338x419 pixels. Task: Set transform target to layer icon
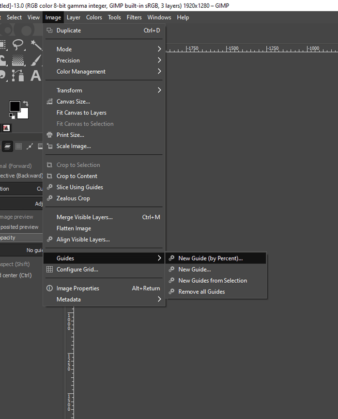click(x=7, y=146)
